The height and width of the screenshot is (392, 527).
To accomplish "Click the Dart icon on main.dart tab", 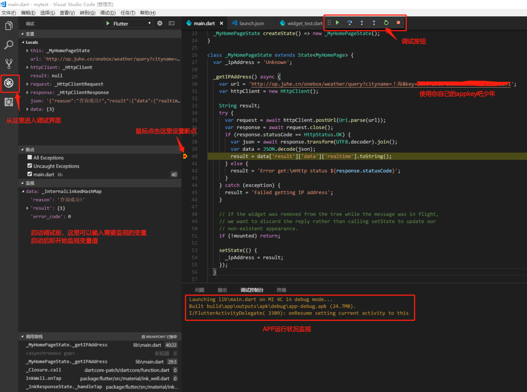I will [x=189, y=23].
